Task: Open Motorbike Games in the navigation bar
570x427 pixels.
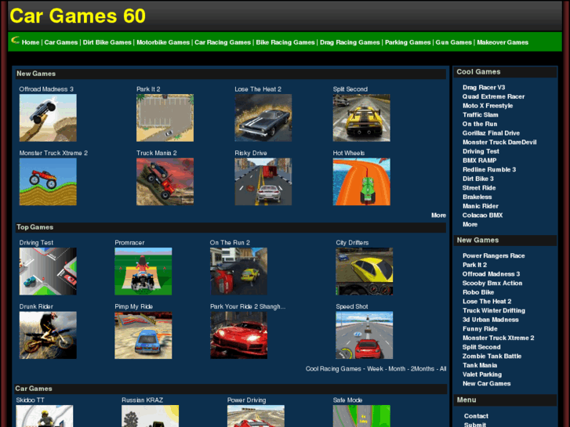Action: pos(163,42)
